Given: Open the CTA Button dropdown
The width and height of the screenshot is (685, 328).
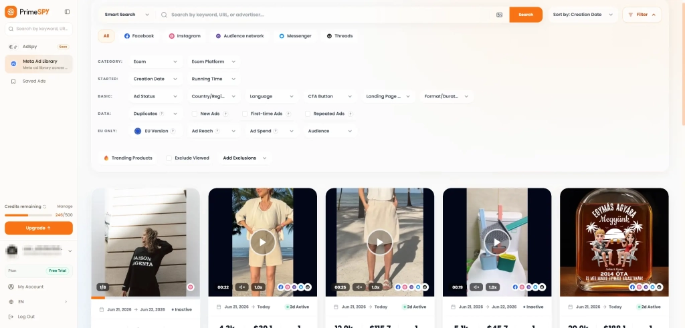Looking at the screenshot, I should tap(330, 96).
